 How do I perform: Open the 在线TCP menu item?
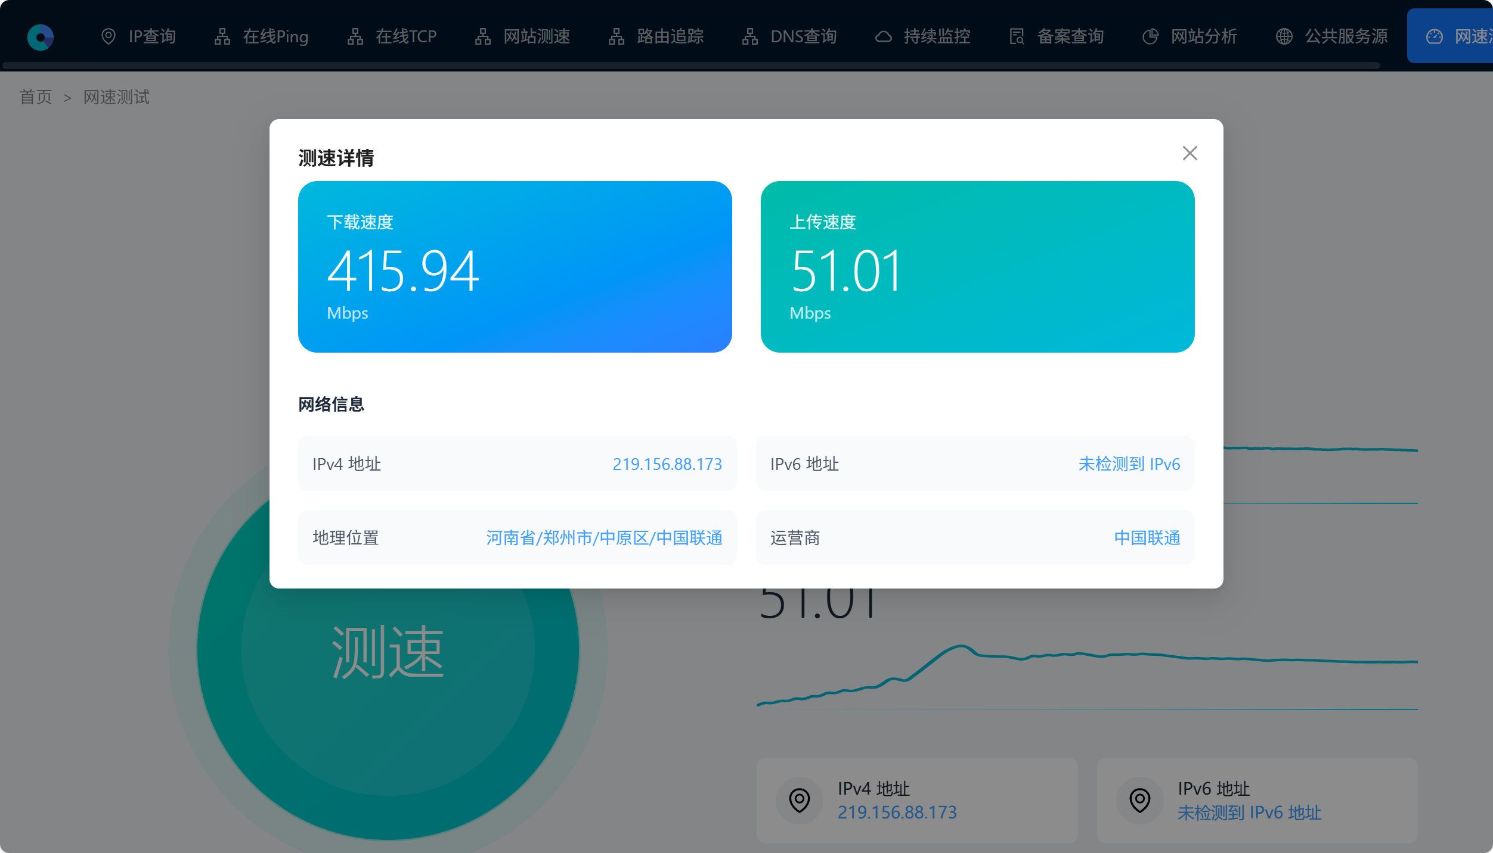405,37
